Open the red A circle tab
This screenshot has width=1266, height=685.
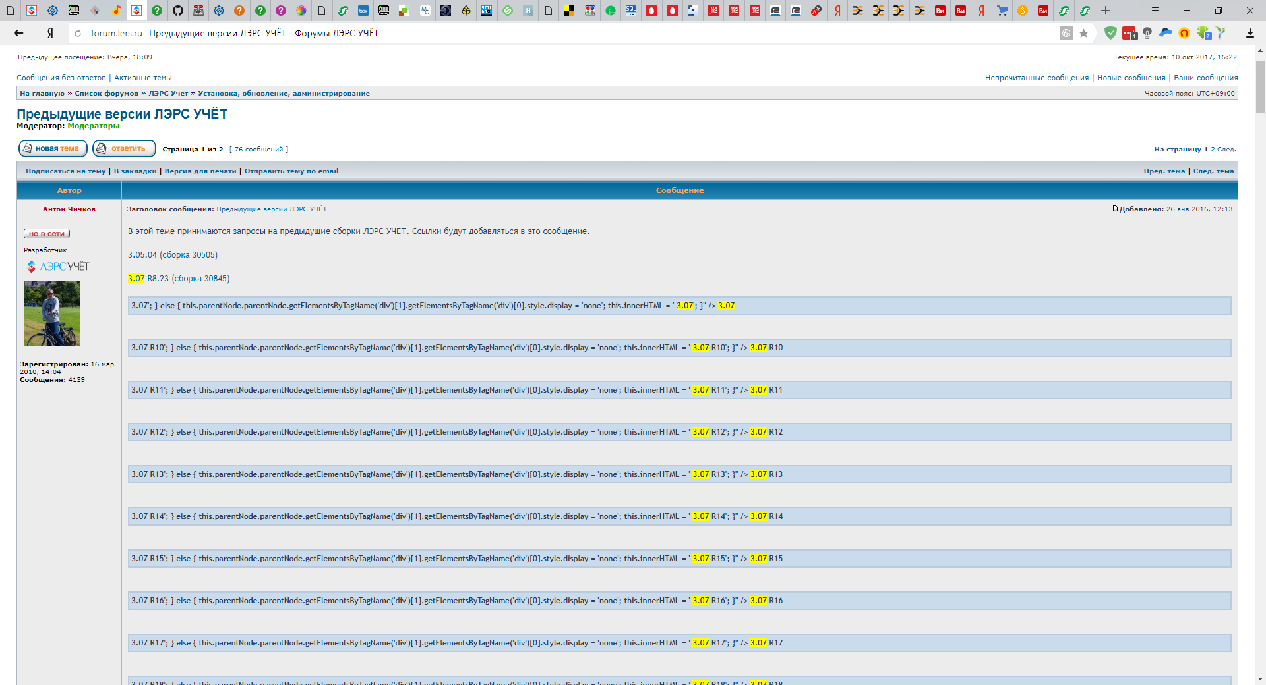click(816, 11)
